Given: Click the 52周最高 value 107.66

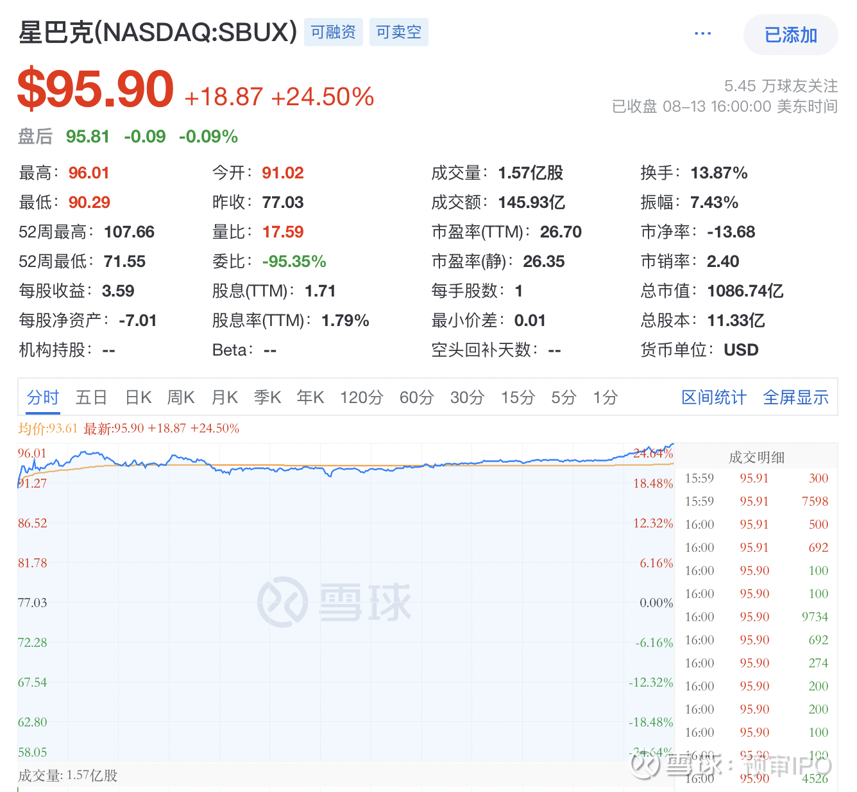Looking at the screenshot, I should pos(129,232).
